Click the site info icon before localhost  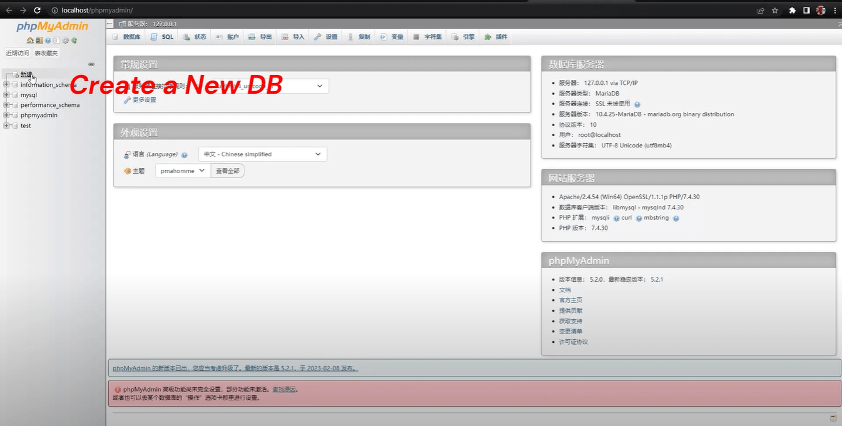coord(54,10)
